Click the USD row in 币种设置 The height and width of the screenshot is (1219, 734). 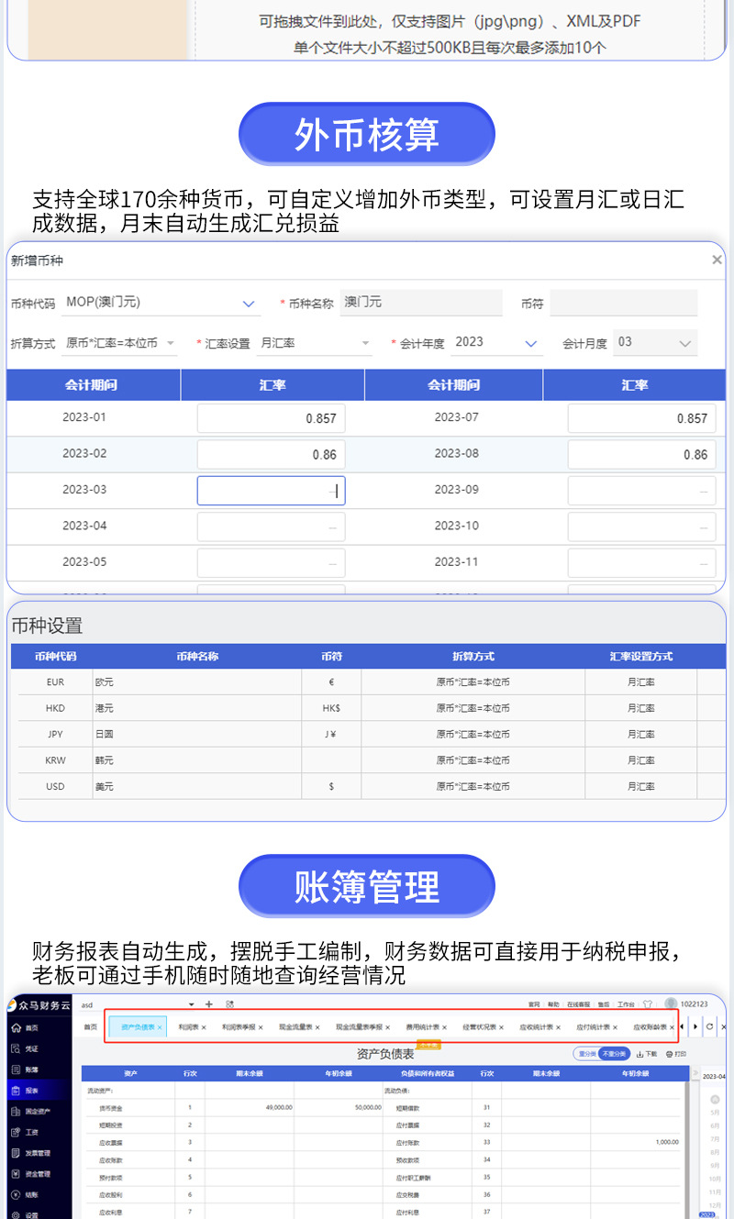(x=372, y=786)
